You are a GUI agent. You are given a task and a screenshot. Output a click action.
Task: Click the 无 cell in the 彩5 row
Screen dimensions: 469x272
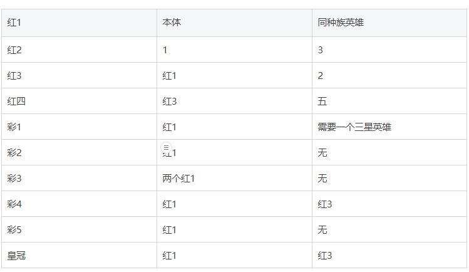(x=322, y=230)
